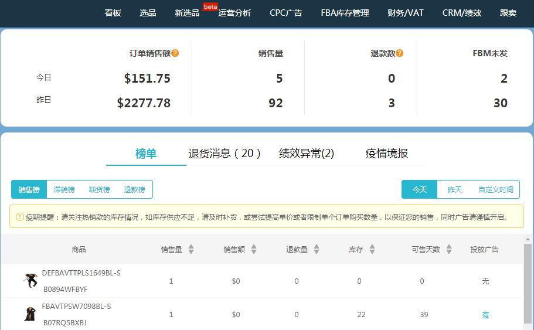Open the 自定义时间 date range picker
This screenshot has height=330, width=534.
coord(495,189)
